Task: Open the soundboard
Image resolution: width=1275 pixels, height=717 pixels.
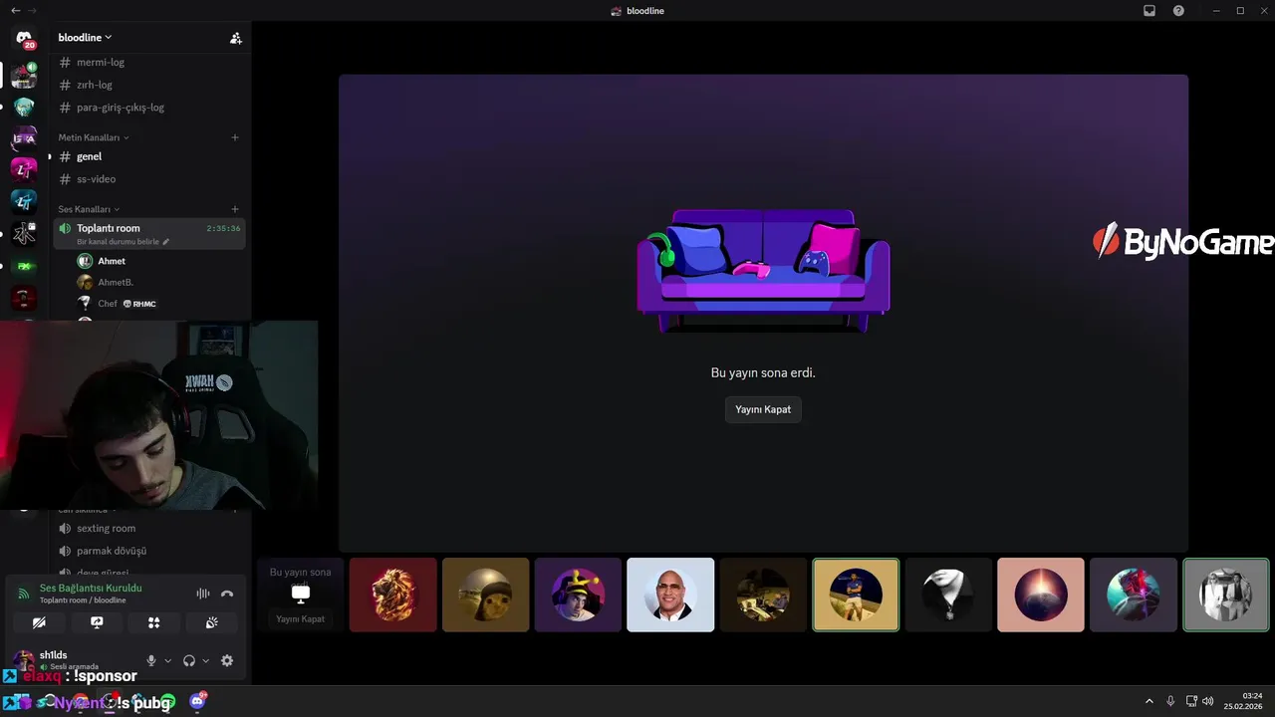Action: pyautogui.click(x=212, y=622)
